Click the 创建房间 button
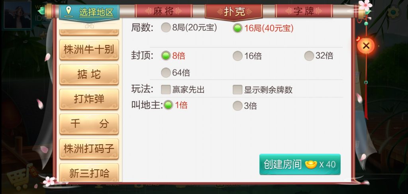 click(300, 165)
